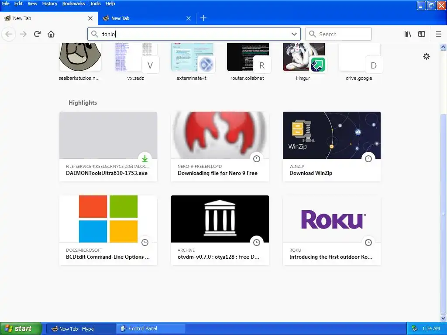Click page scrollbar up arrow
The image size is (447, 335).
[444, 47]
